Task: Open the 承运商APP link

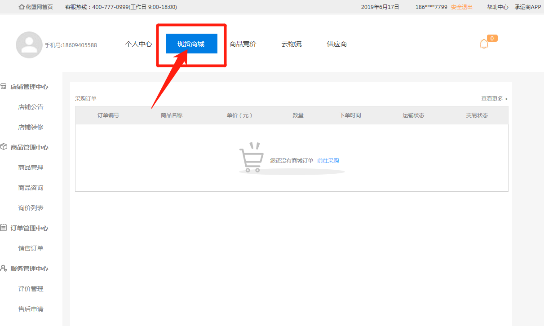Action: point(528,7)
